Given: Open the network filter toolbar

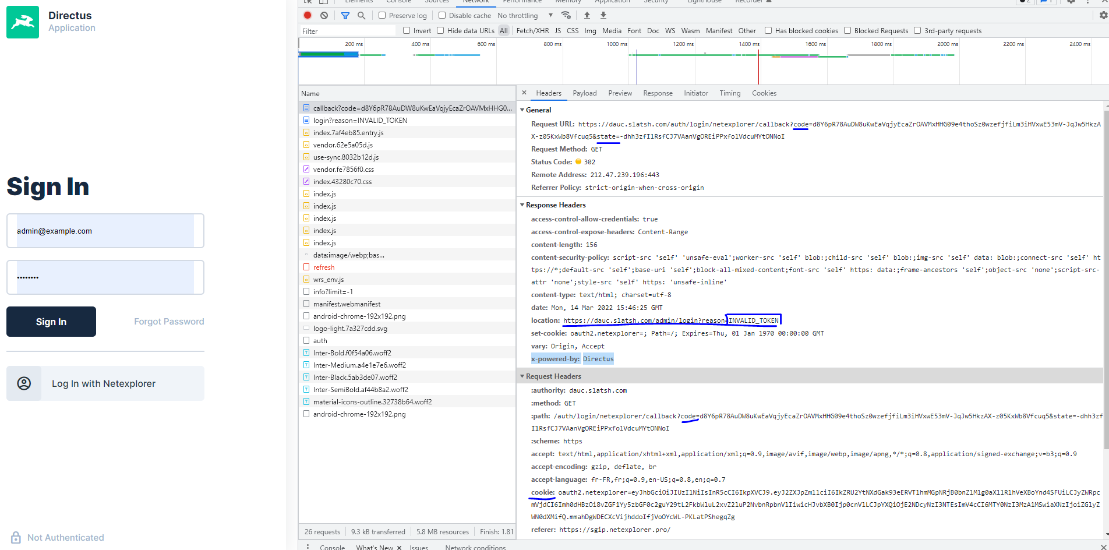Looking at the screenshot, I should (346, 15).
